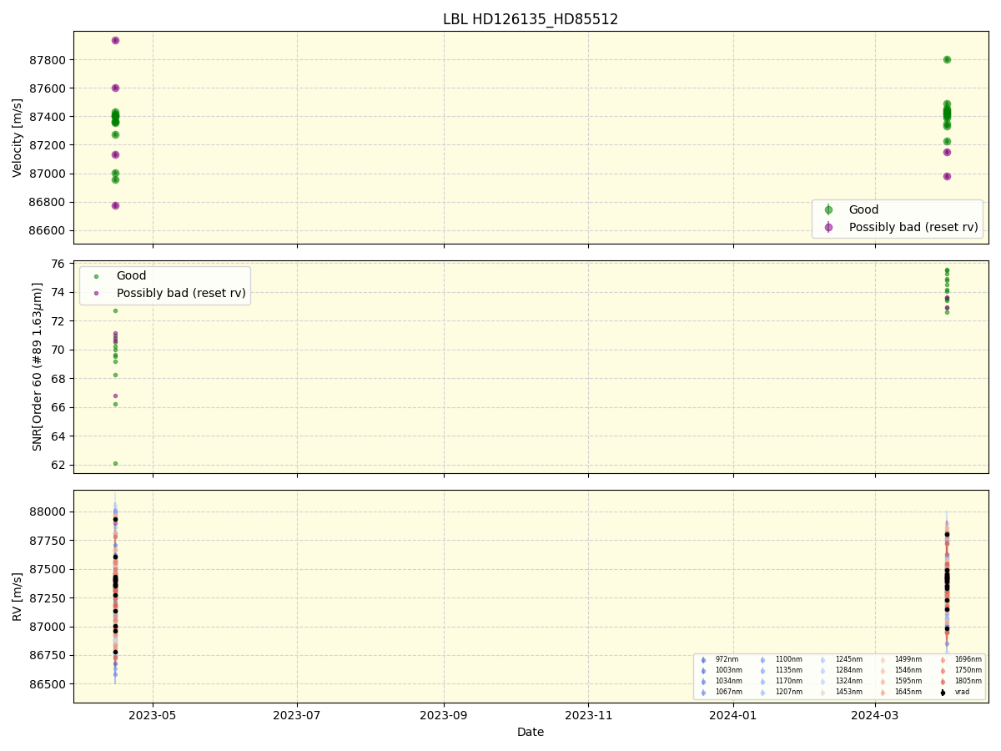Click the 1034nm legend marker

pos(703,681)
